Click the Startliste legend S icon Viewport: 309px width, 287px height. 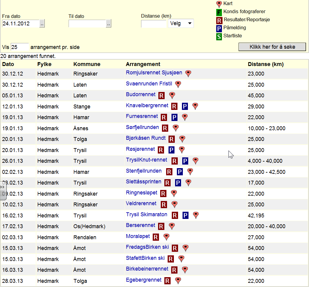[x=219, y=37]
